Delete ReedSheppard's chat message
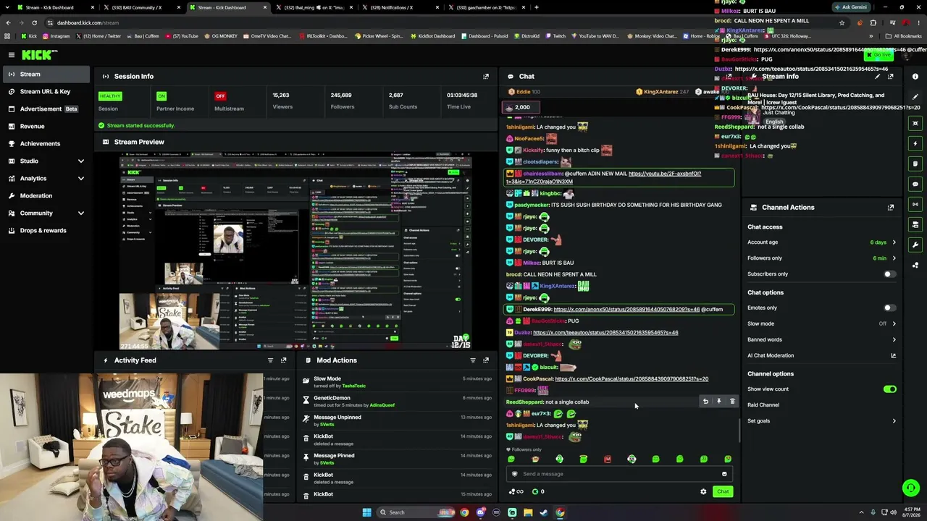The width and height of the screenshot is (927, 521). click(732, 401)
